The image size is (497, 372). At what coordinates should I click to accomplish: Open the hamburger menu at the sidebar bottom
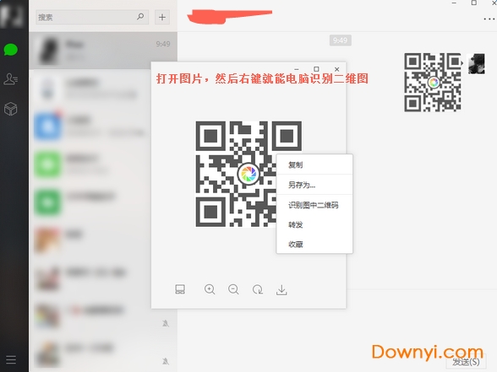(11, 359)
